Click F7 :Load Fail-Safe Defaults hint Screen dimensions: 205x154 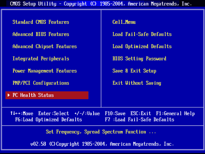[x=139, y=119]
